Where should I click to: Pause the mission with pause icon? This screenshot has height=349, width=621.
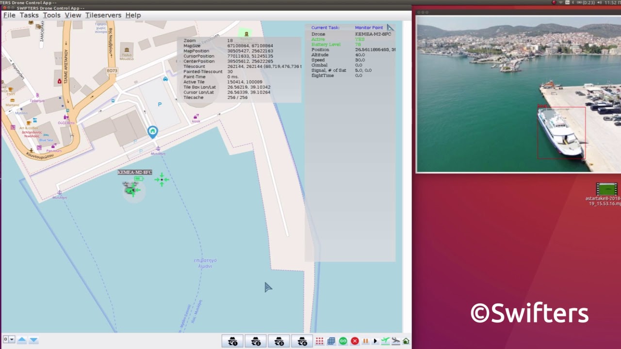click(365, 341)
